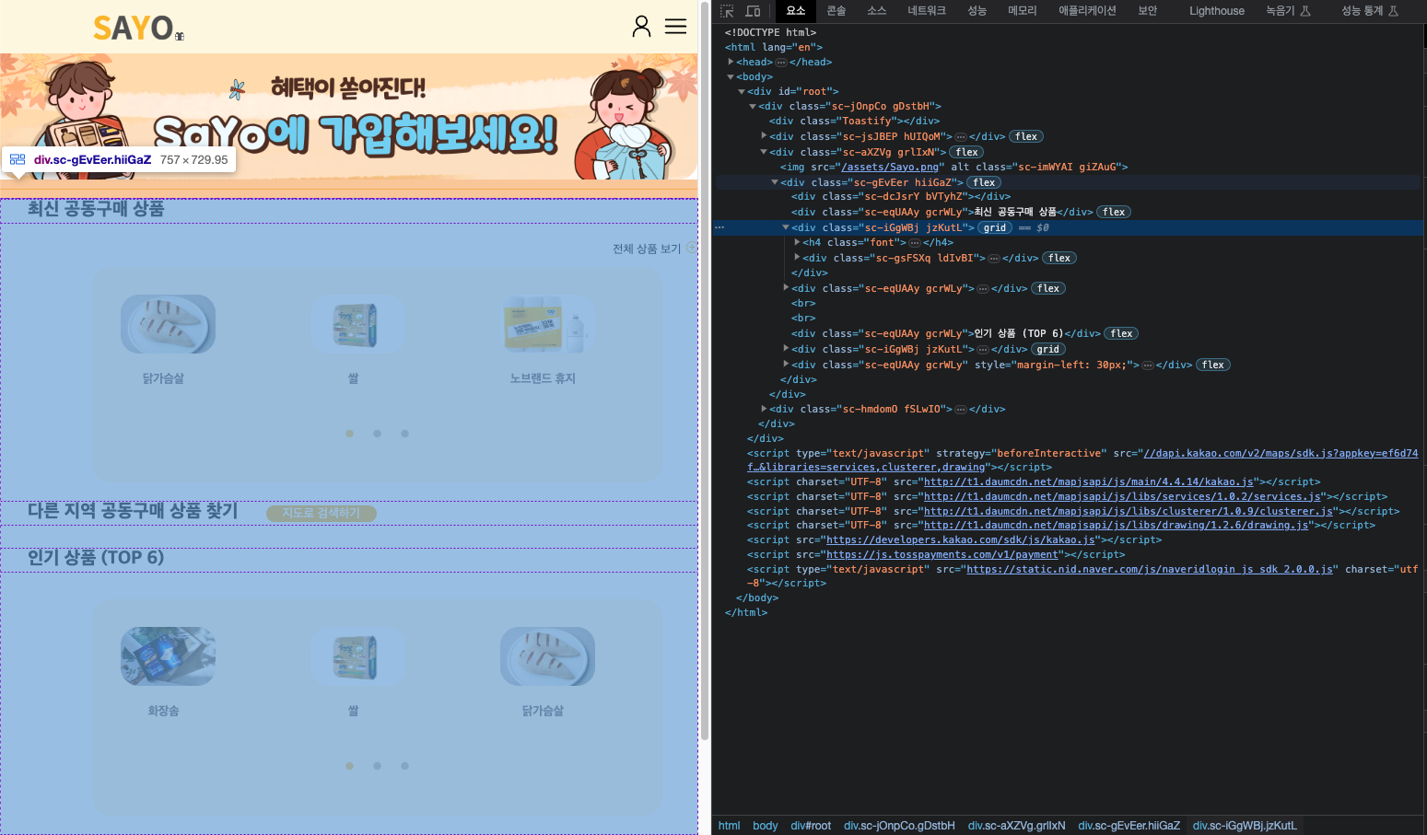The image size is (1427, 835).
Task: Collapse the sc-jOnpCo gDstbH node
Action: [x=753, y=106]
